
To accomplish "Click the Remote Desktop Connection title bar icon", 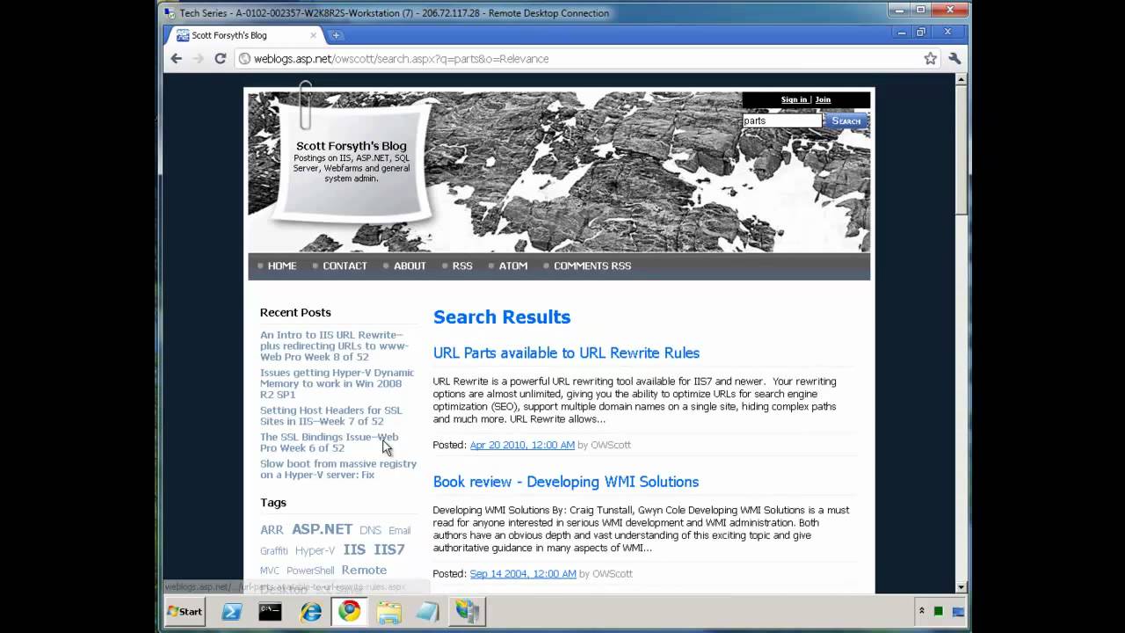I will tap(170, 12).
